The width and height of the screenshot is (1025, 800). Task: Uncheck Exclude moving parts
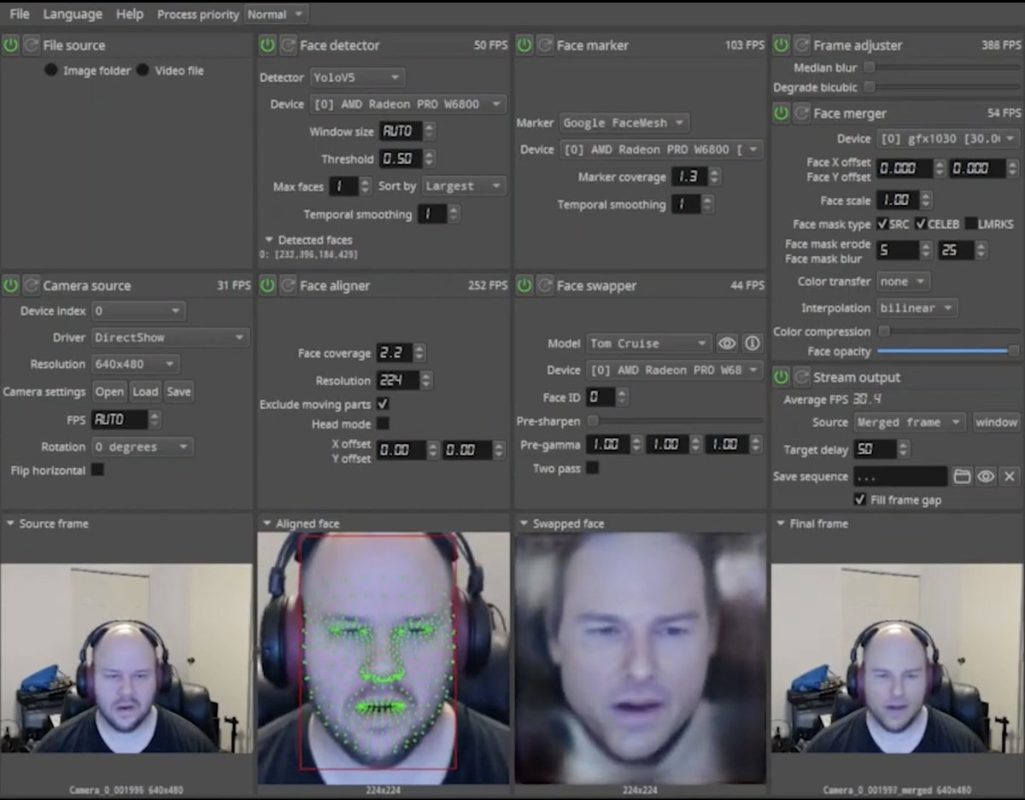tap(383, 403)
